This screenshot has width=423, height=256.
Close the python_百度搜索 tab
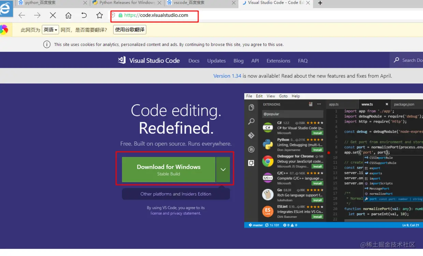tap(85, 3)
